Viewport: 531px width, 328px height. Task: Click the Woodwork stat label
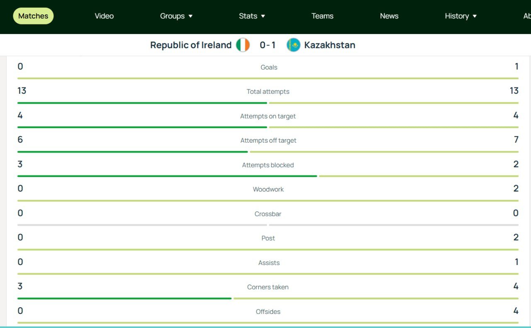[268, 190]
